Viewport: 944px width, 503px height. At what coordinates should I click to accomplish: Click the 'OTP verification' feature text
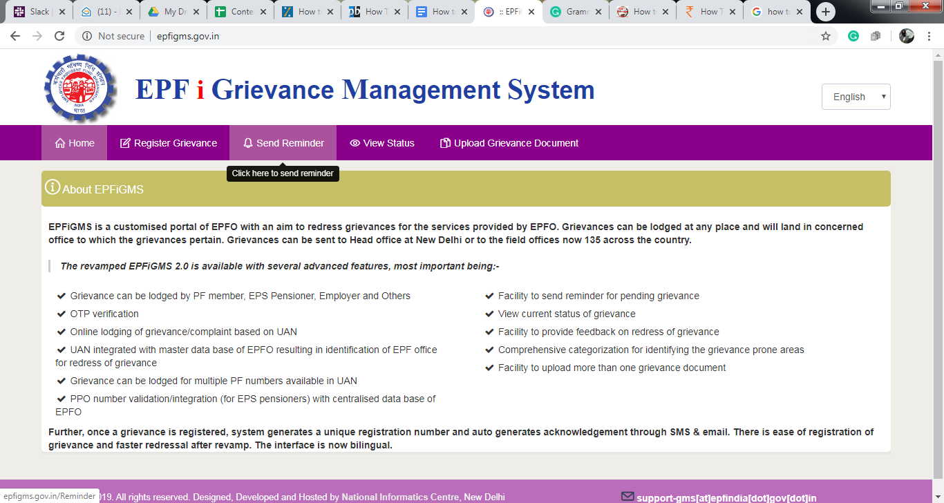(x=104, y=314)
